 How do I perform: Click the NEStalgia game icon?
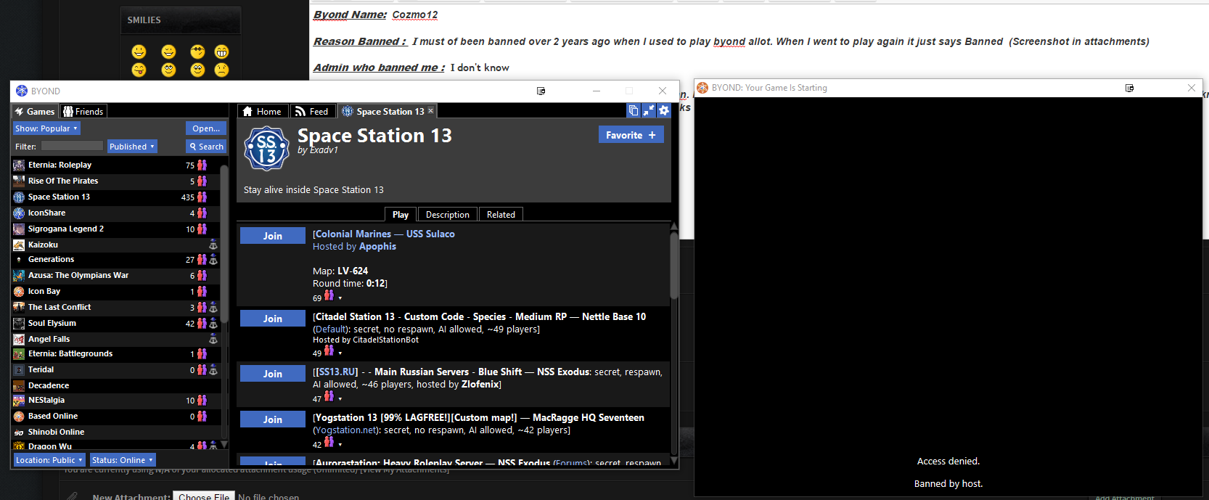(19, 401)
